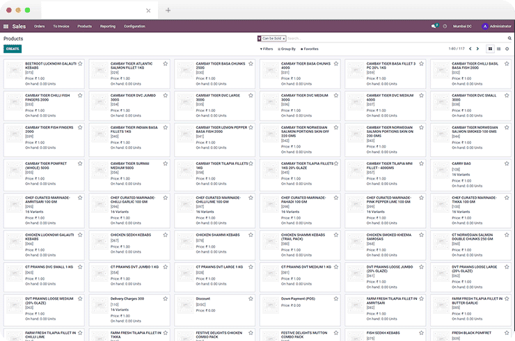The width and height of the screenshot is (515, 341).
Task: Favorite Chicken Seekh Kebabs product
Action: (165, 235)
